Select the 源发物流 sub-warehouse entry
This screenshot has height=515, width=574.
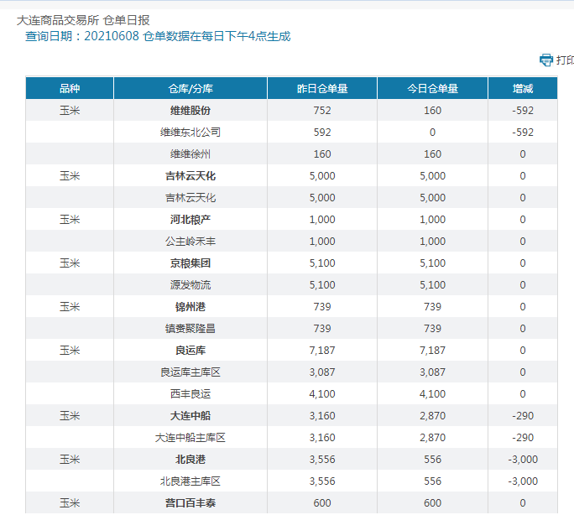(190, 284)
